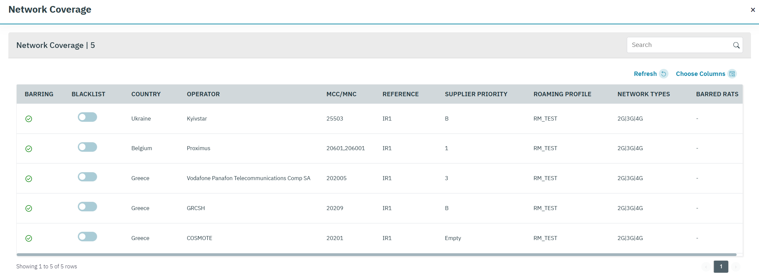Switch on blacklist for GRCSH operator

click(x=87, y=207)
